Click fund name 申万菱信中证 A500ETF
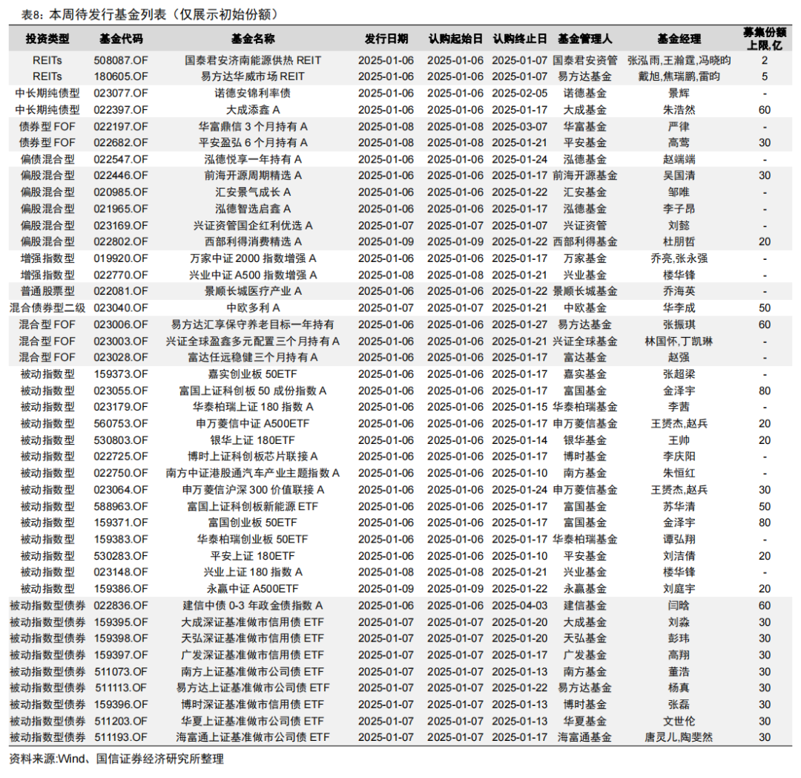 (253, 424)
